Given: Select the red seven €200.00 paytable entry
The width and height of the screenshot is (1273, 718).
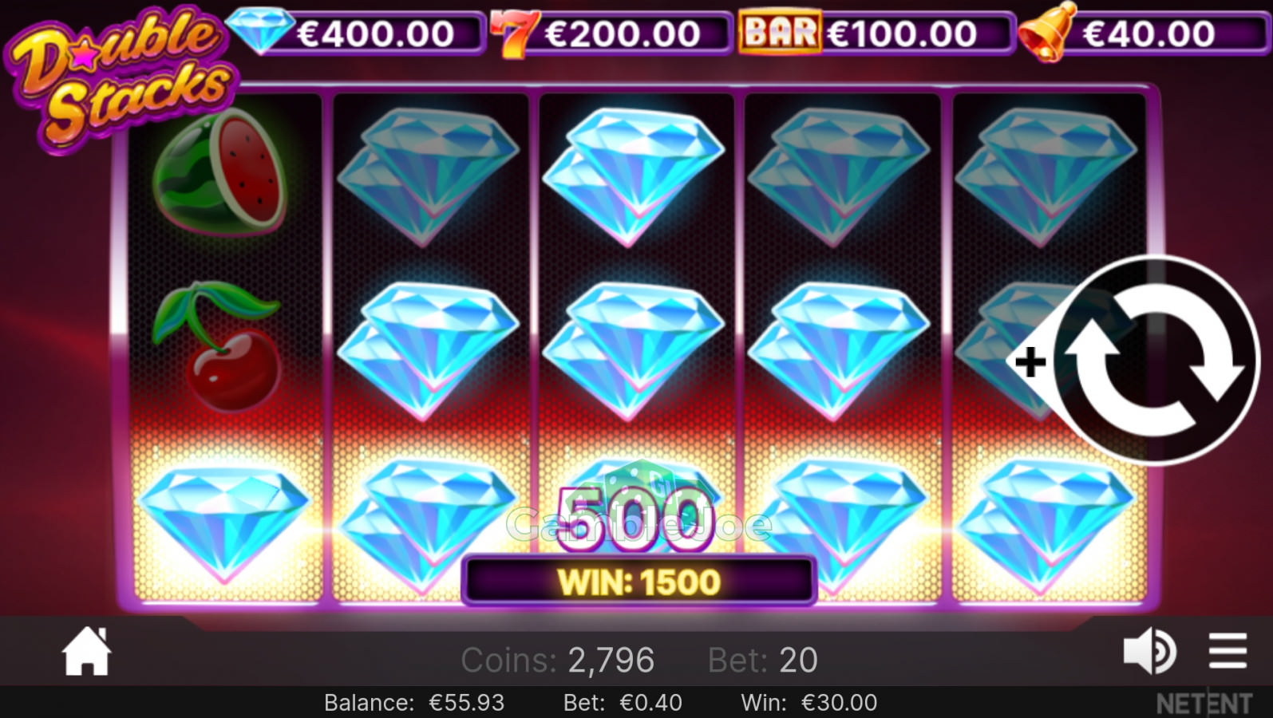Looking at the screenshot, I should click(611, 33).
